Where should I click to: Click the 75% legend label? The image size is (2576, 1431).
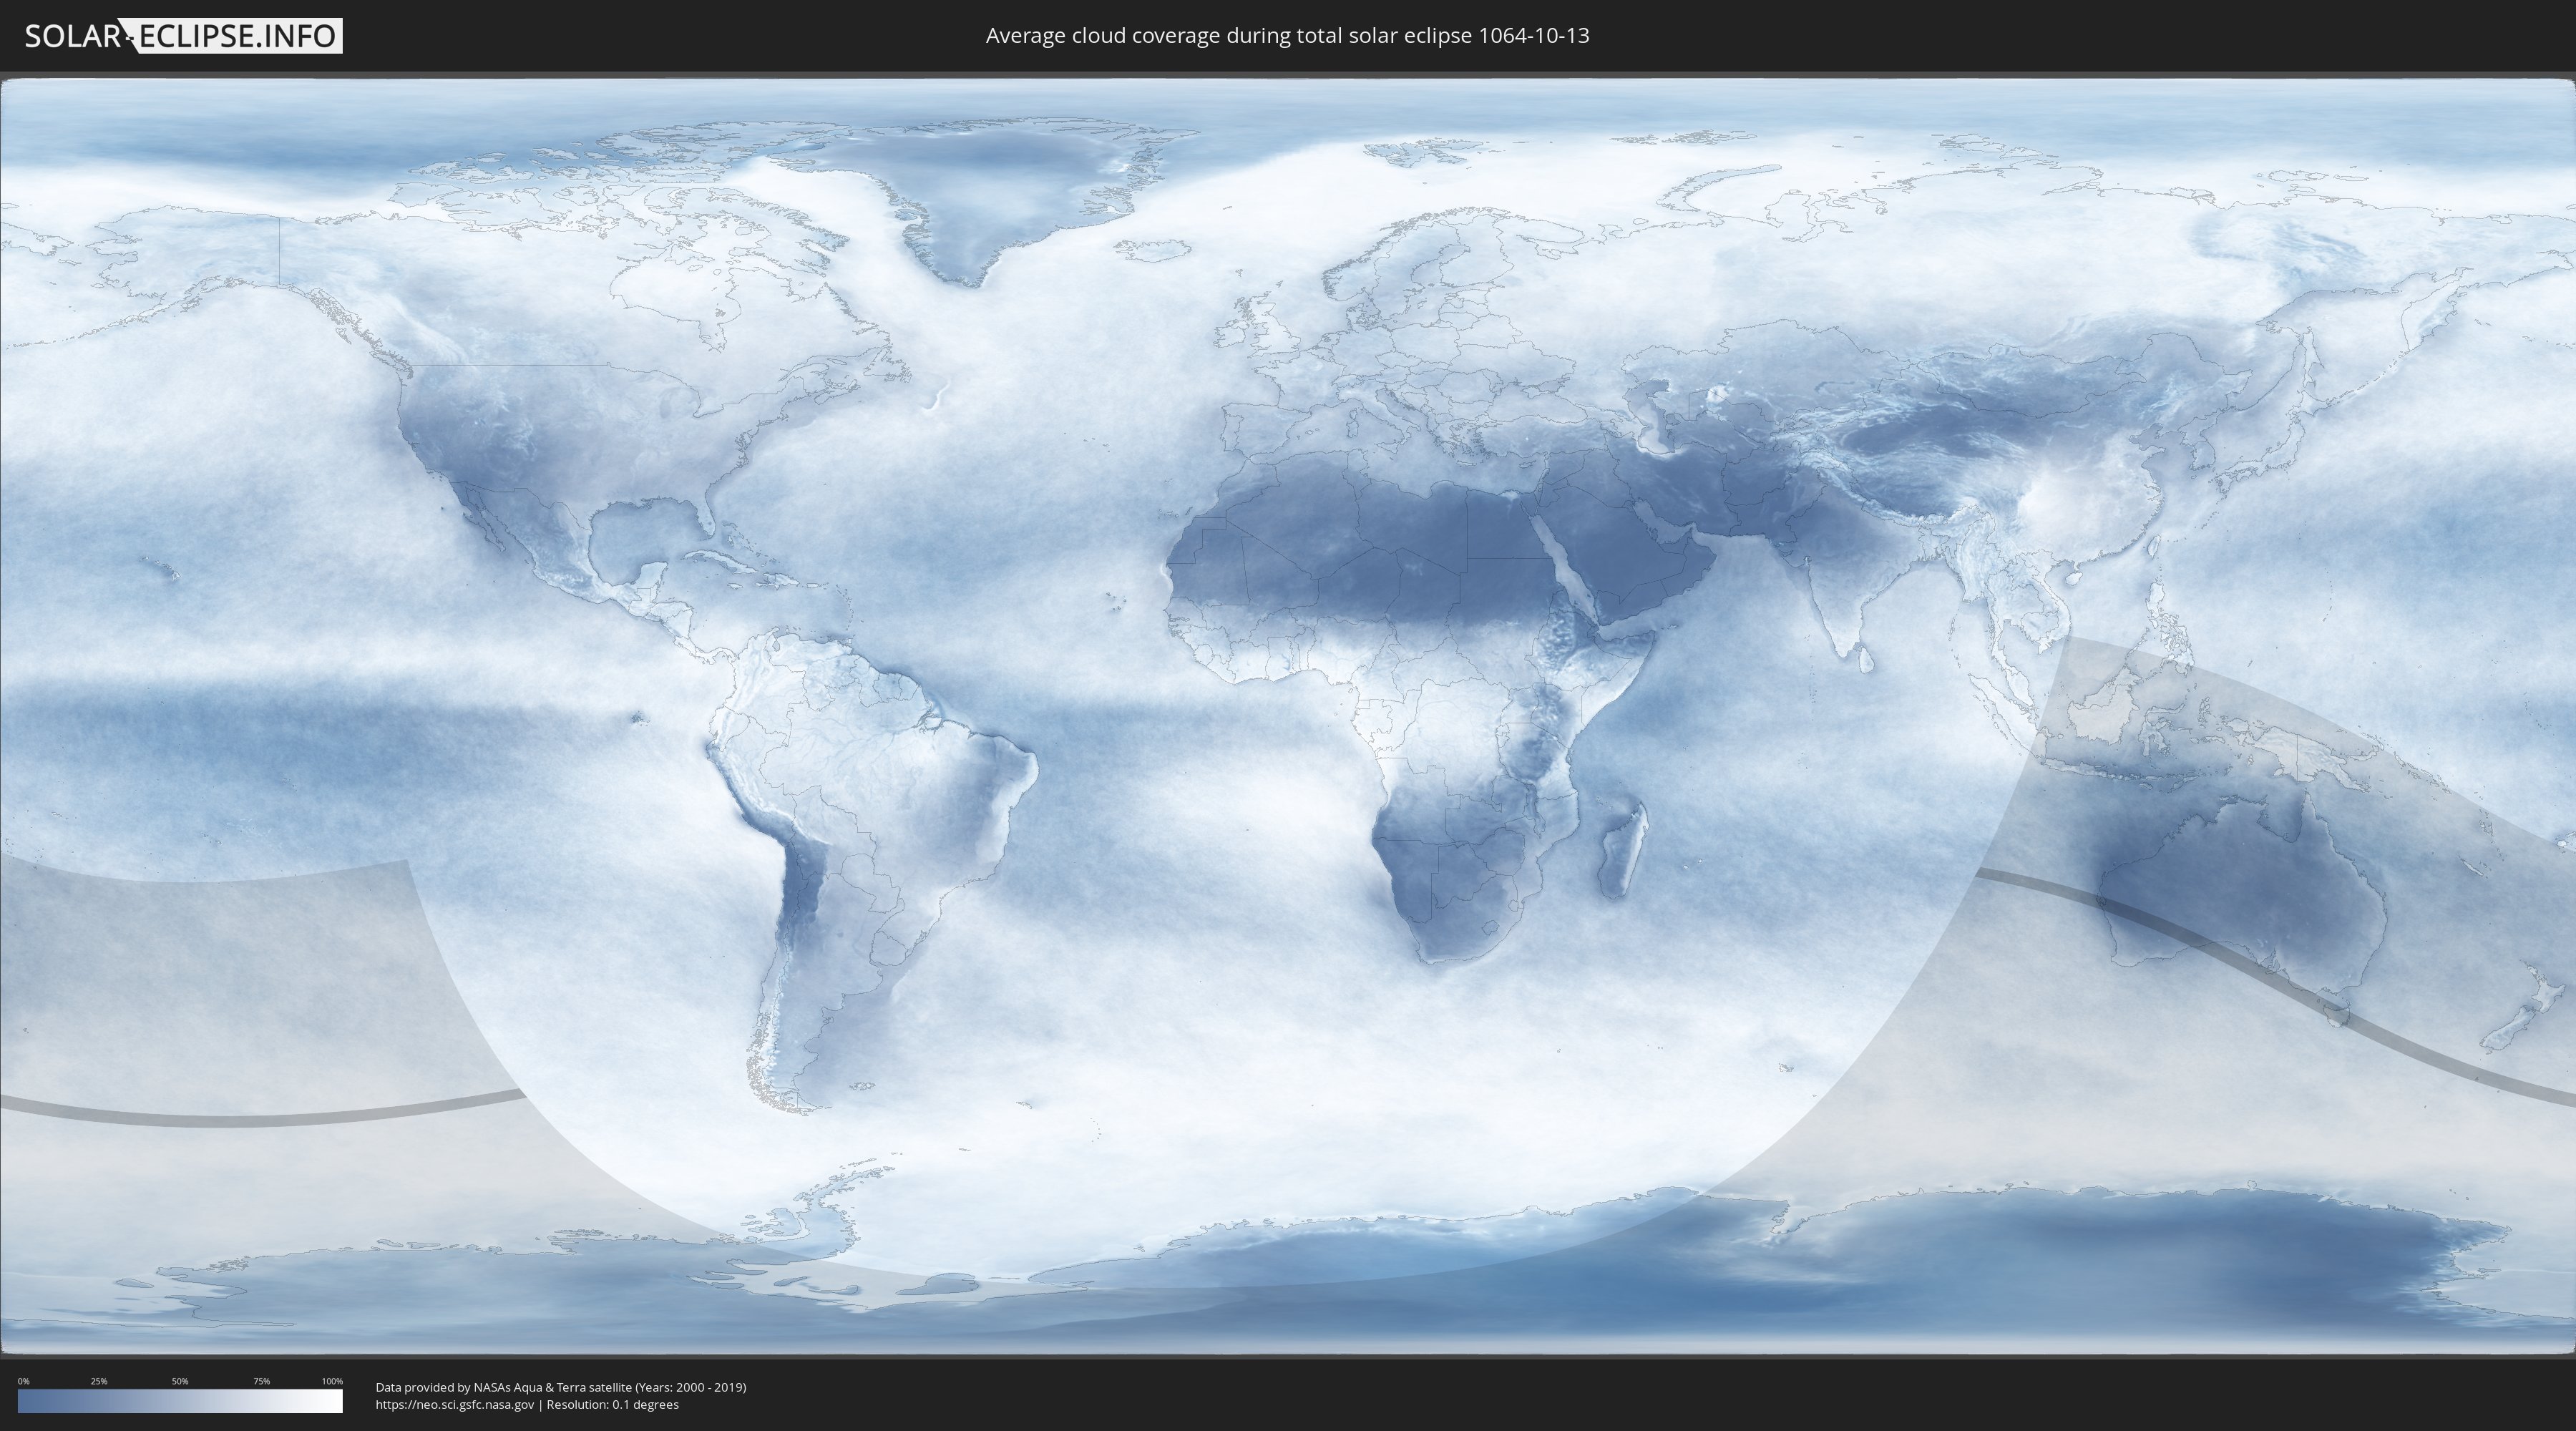tap(261, 1381)
